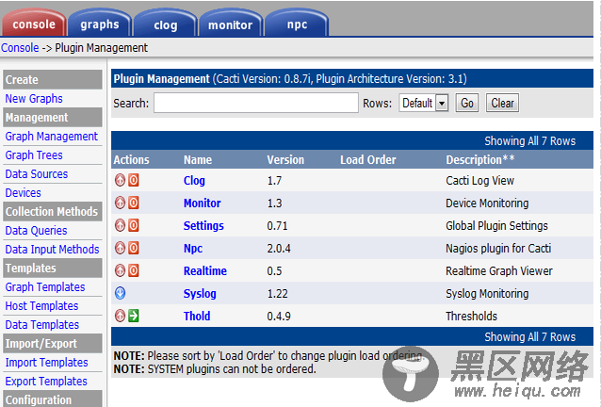The width and height of the screenshot is (601, 407).
Task: Open the Clog plugin link
Action: tap(194, 181)
